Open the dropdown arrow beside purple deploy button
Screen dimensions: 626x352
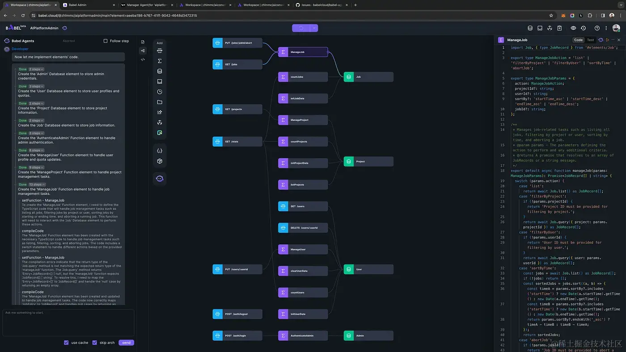pos(314,28)
